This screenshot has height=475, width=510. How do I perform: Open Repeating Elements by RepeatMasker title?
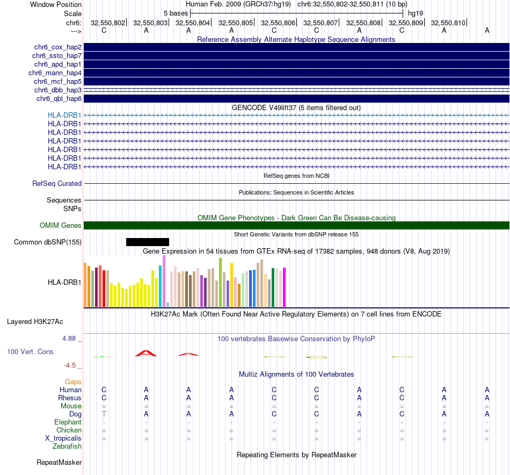296,455
